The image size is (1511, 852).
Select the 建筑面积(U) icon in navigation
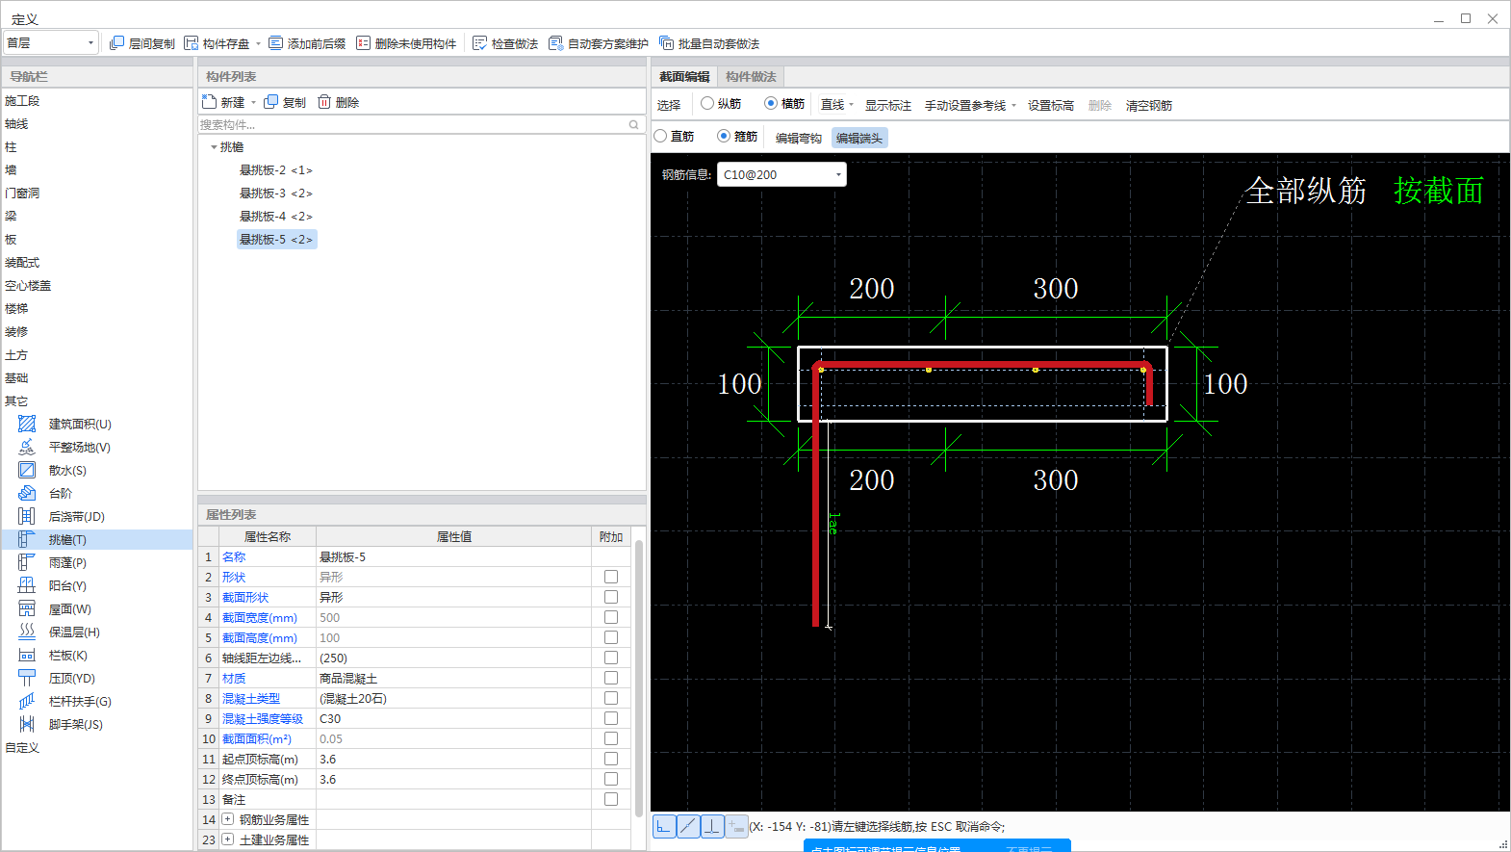point(27,424)
